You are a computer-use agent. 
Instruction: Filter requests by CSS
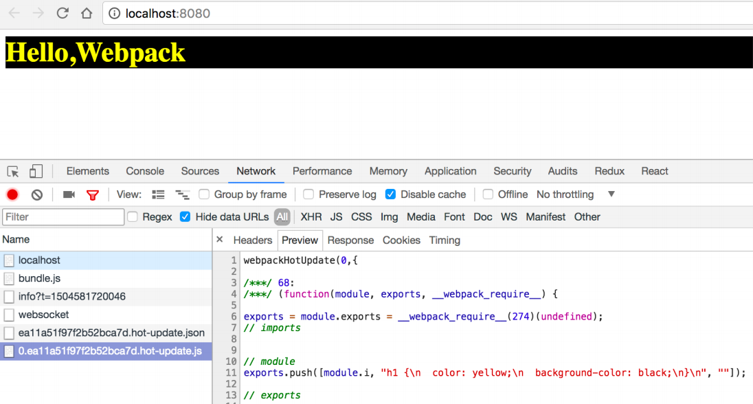[361, 216]
